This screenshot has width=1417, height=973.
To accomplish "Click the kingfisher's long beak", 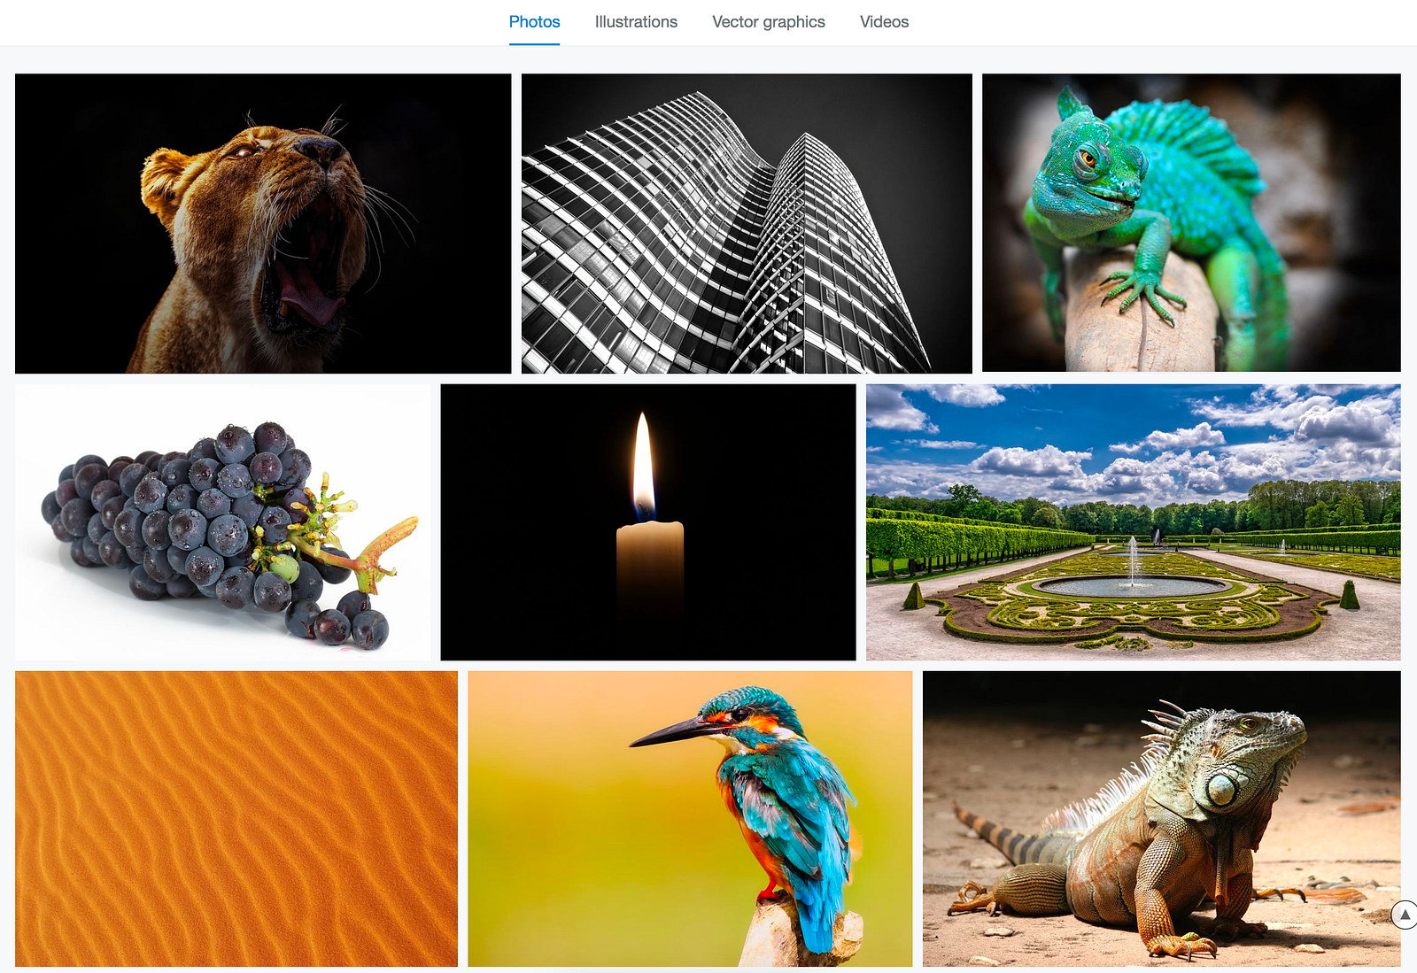I will point(670,733).
